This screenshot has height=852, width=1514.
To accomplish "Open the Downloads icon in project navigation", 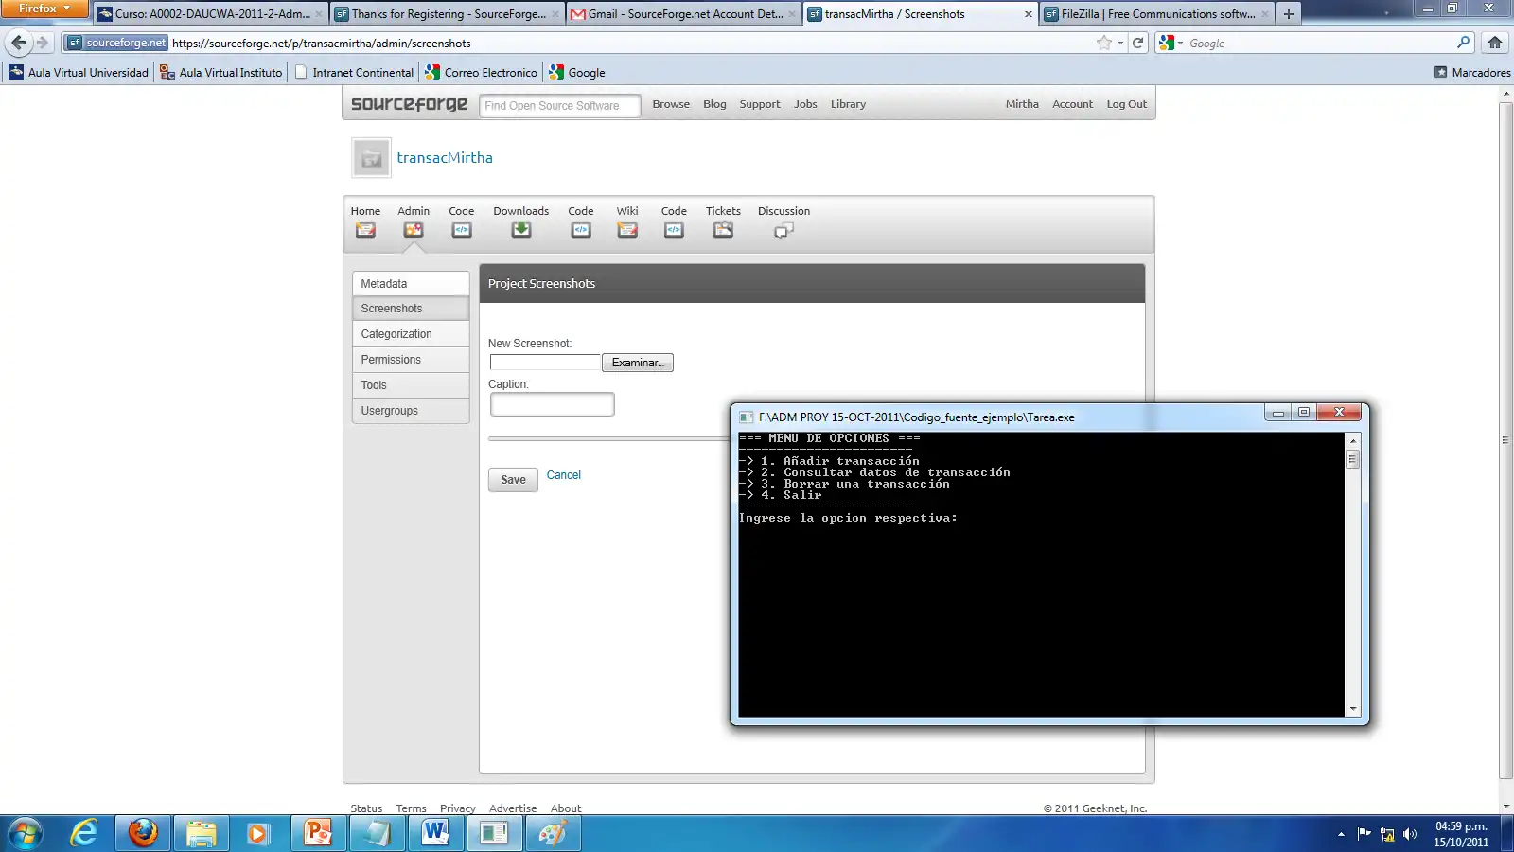I will point(521,230).
